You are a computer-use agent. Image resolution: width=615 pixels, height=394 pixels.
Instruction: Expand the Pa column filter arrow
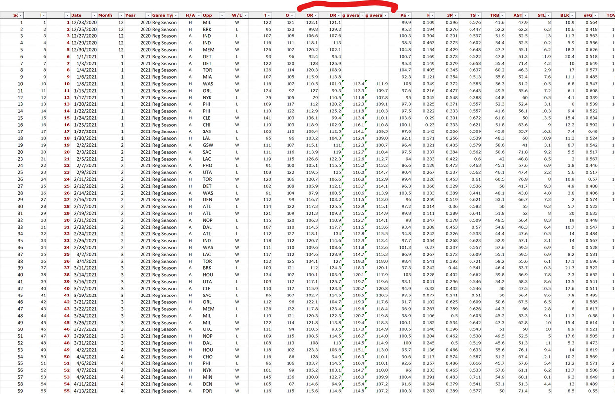point(409,16)
